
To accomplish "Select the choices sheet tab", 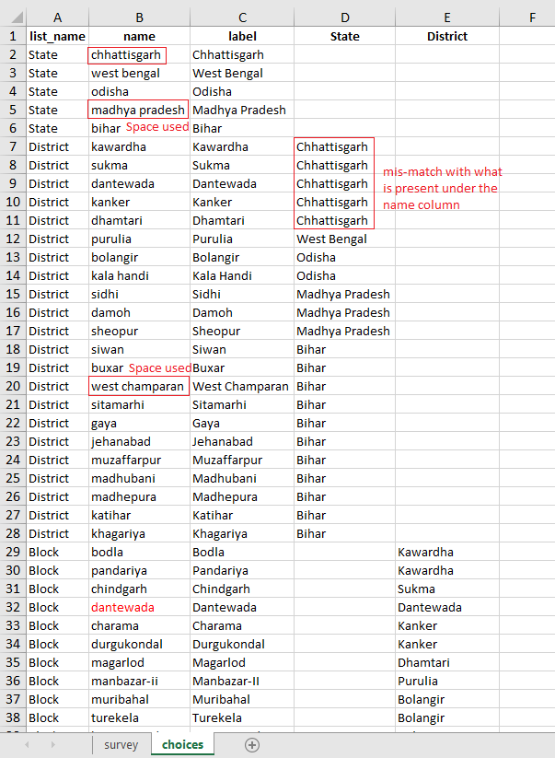I will (x=182, y=745).
